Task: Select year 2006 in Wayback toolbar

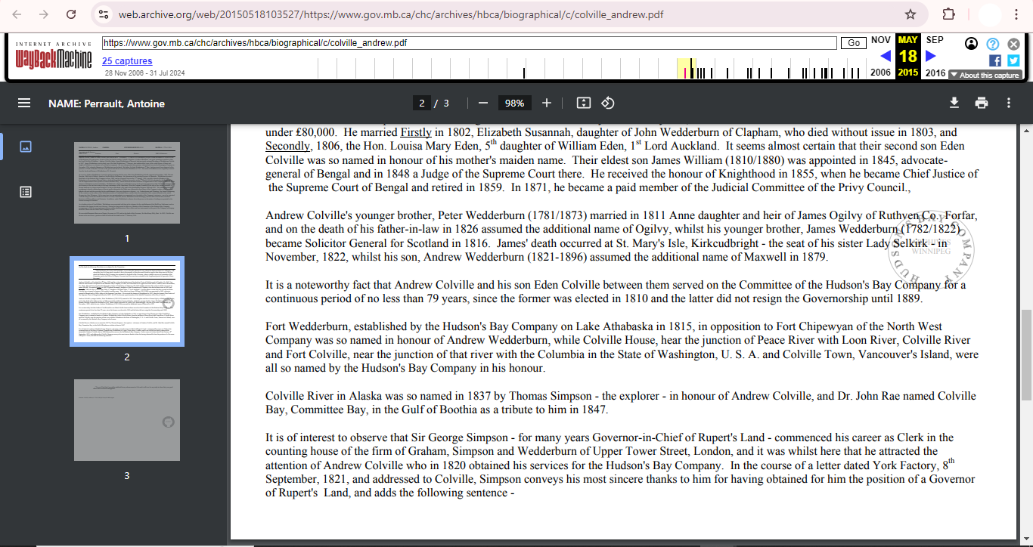Action: 880,73
